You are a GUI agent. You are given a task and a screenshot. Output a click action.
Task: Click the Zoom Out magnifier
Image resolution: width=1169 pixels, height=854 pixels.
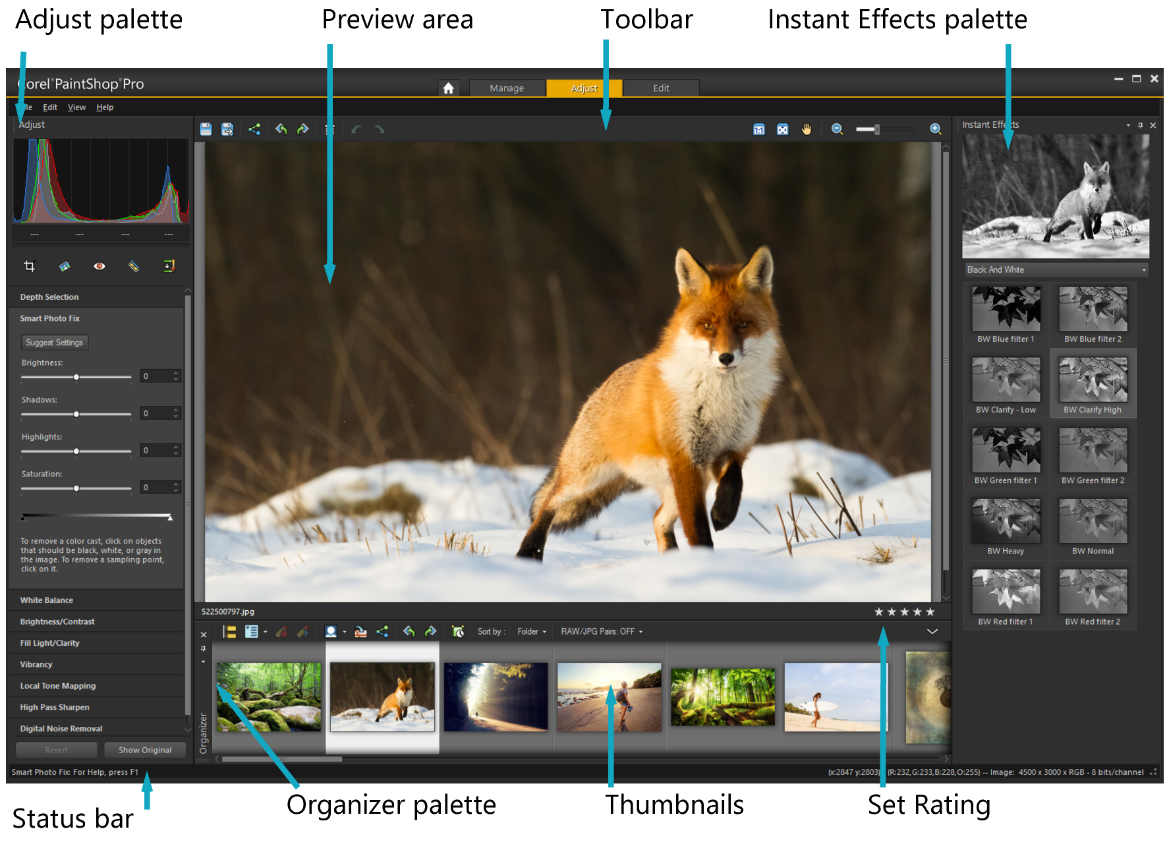(x=837, y=129)
